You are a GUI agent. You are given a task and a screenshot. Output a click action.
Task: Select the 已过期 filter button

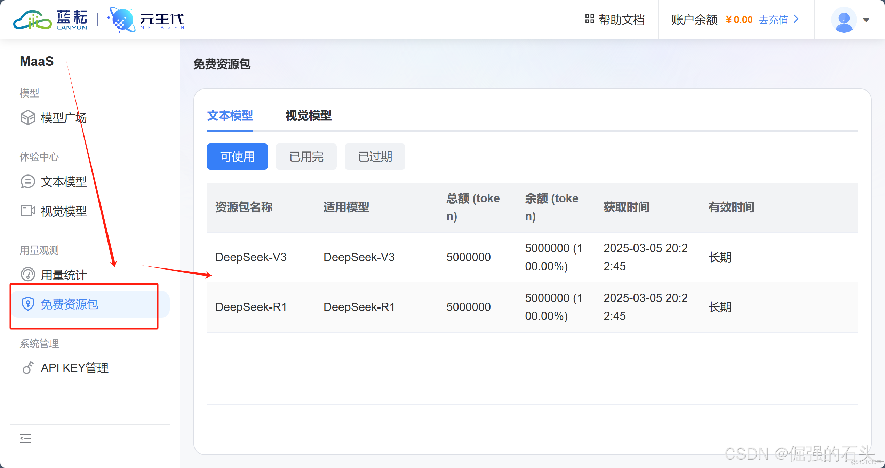tap(375, 157)
